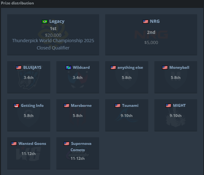This screenshot has width=204, height=175.
Task: Click the 9-10th placement under Tsunami
Action: 127,116
